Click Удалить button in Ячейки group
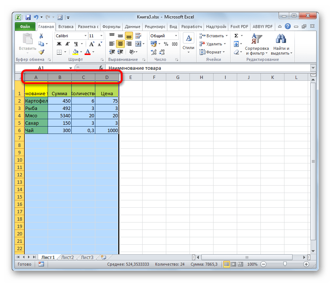Screen dimensions: 331x283 pos(212,44)
